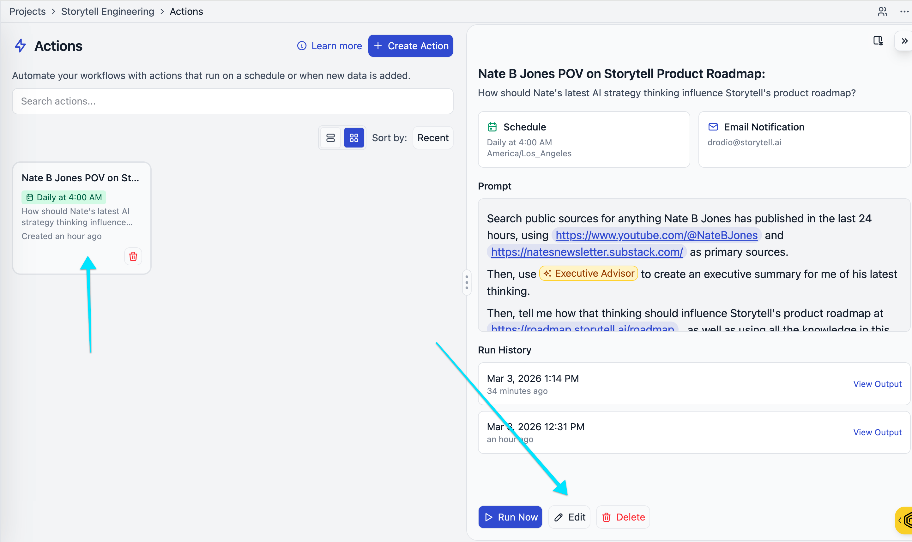This screenshot has width=912, height=542.
Task: Open the YouTube NateBJones link
Action: 656,235
